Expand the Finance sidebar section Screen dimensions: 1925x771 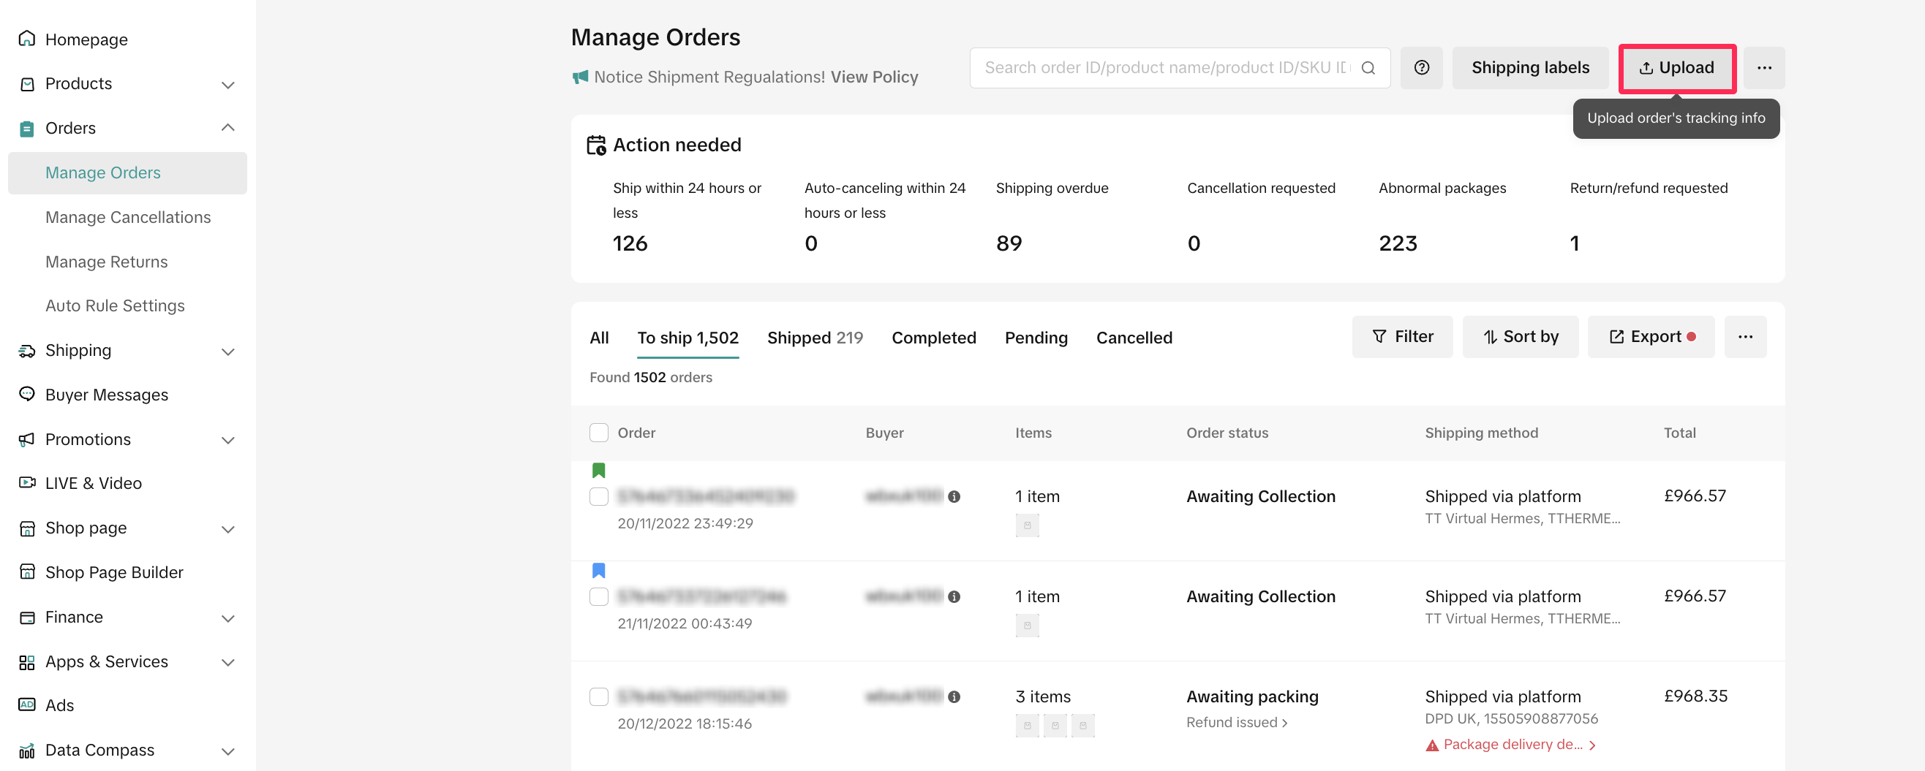point(228,618)
